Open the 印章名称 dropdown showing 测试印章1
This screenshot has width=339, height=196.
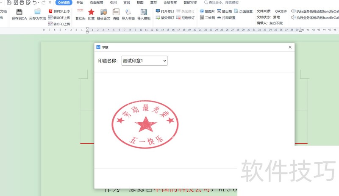click(x=144, y=61)
